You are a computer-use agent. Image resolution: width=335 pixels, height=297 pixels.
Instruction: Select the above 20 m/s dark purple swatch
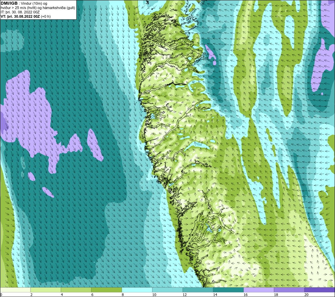point(320,290)
